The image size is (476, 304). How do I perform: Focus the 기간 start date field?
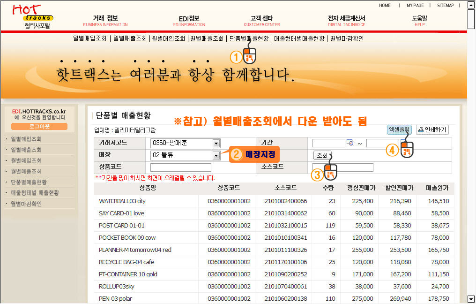pyautogui.click(x=329, y=143)
